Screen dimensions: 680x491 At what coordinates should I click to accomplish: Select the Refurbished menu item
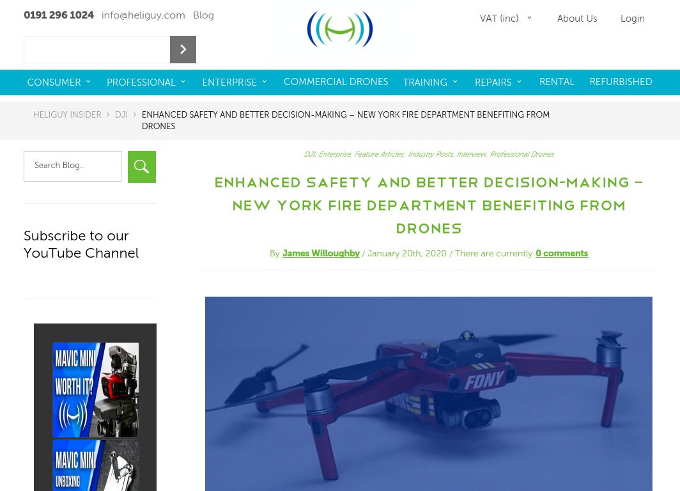pos(621,82)
